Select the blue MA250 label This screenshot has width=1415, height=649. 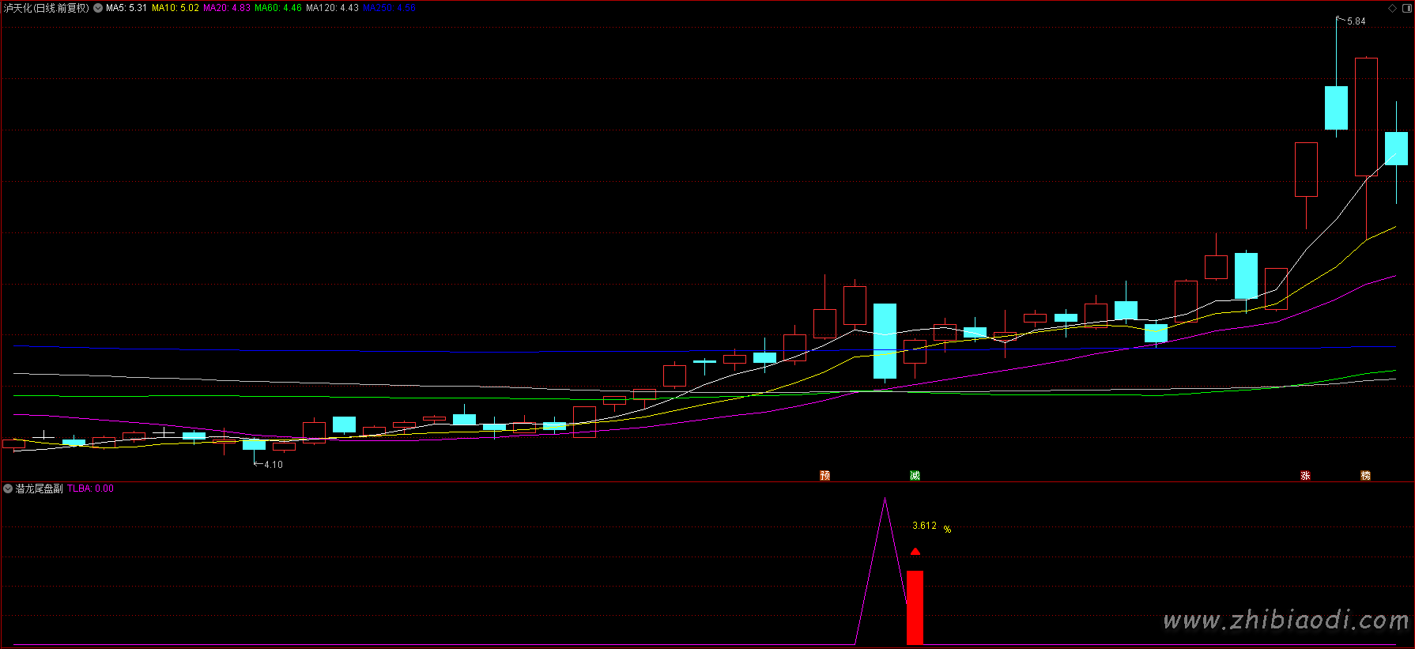(389, 8)
